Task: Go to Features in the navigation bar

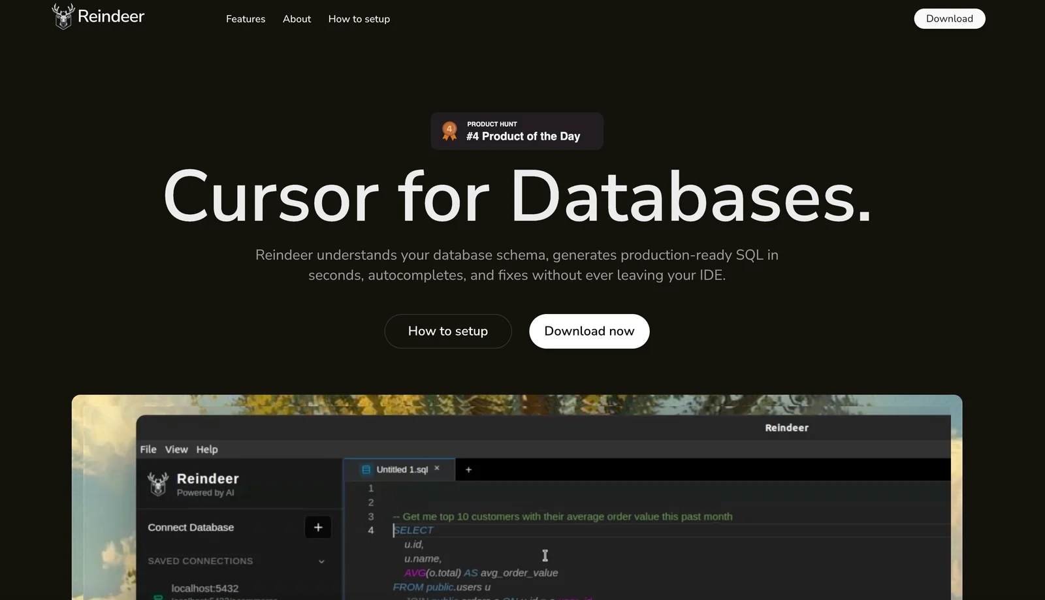Action: click(x=246, y=19)
